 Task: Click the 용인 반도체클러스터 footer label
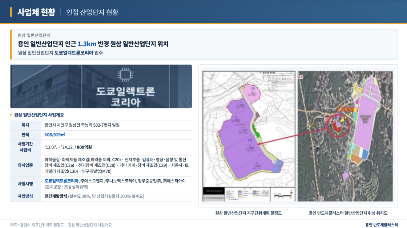click(x=381, y=225)
